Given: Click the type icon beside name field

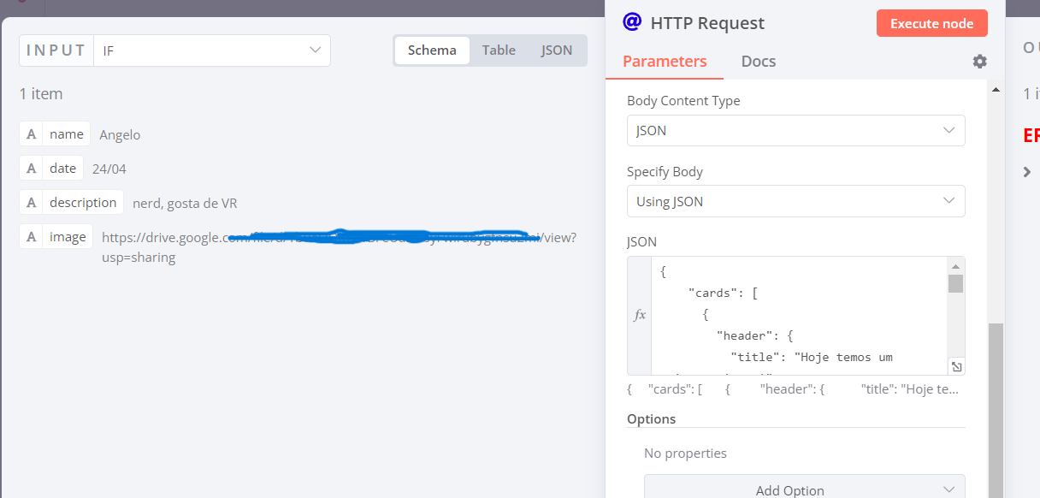Looking at the screenshot, I should pos(31,134).
